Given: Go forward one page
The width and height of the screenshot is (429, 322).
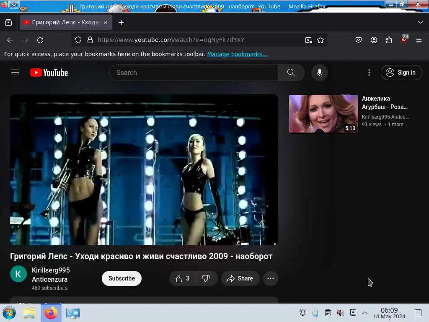Looking at the screenshot, I should click(25, 40).
